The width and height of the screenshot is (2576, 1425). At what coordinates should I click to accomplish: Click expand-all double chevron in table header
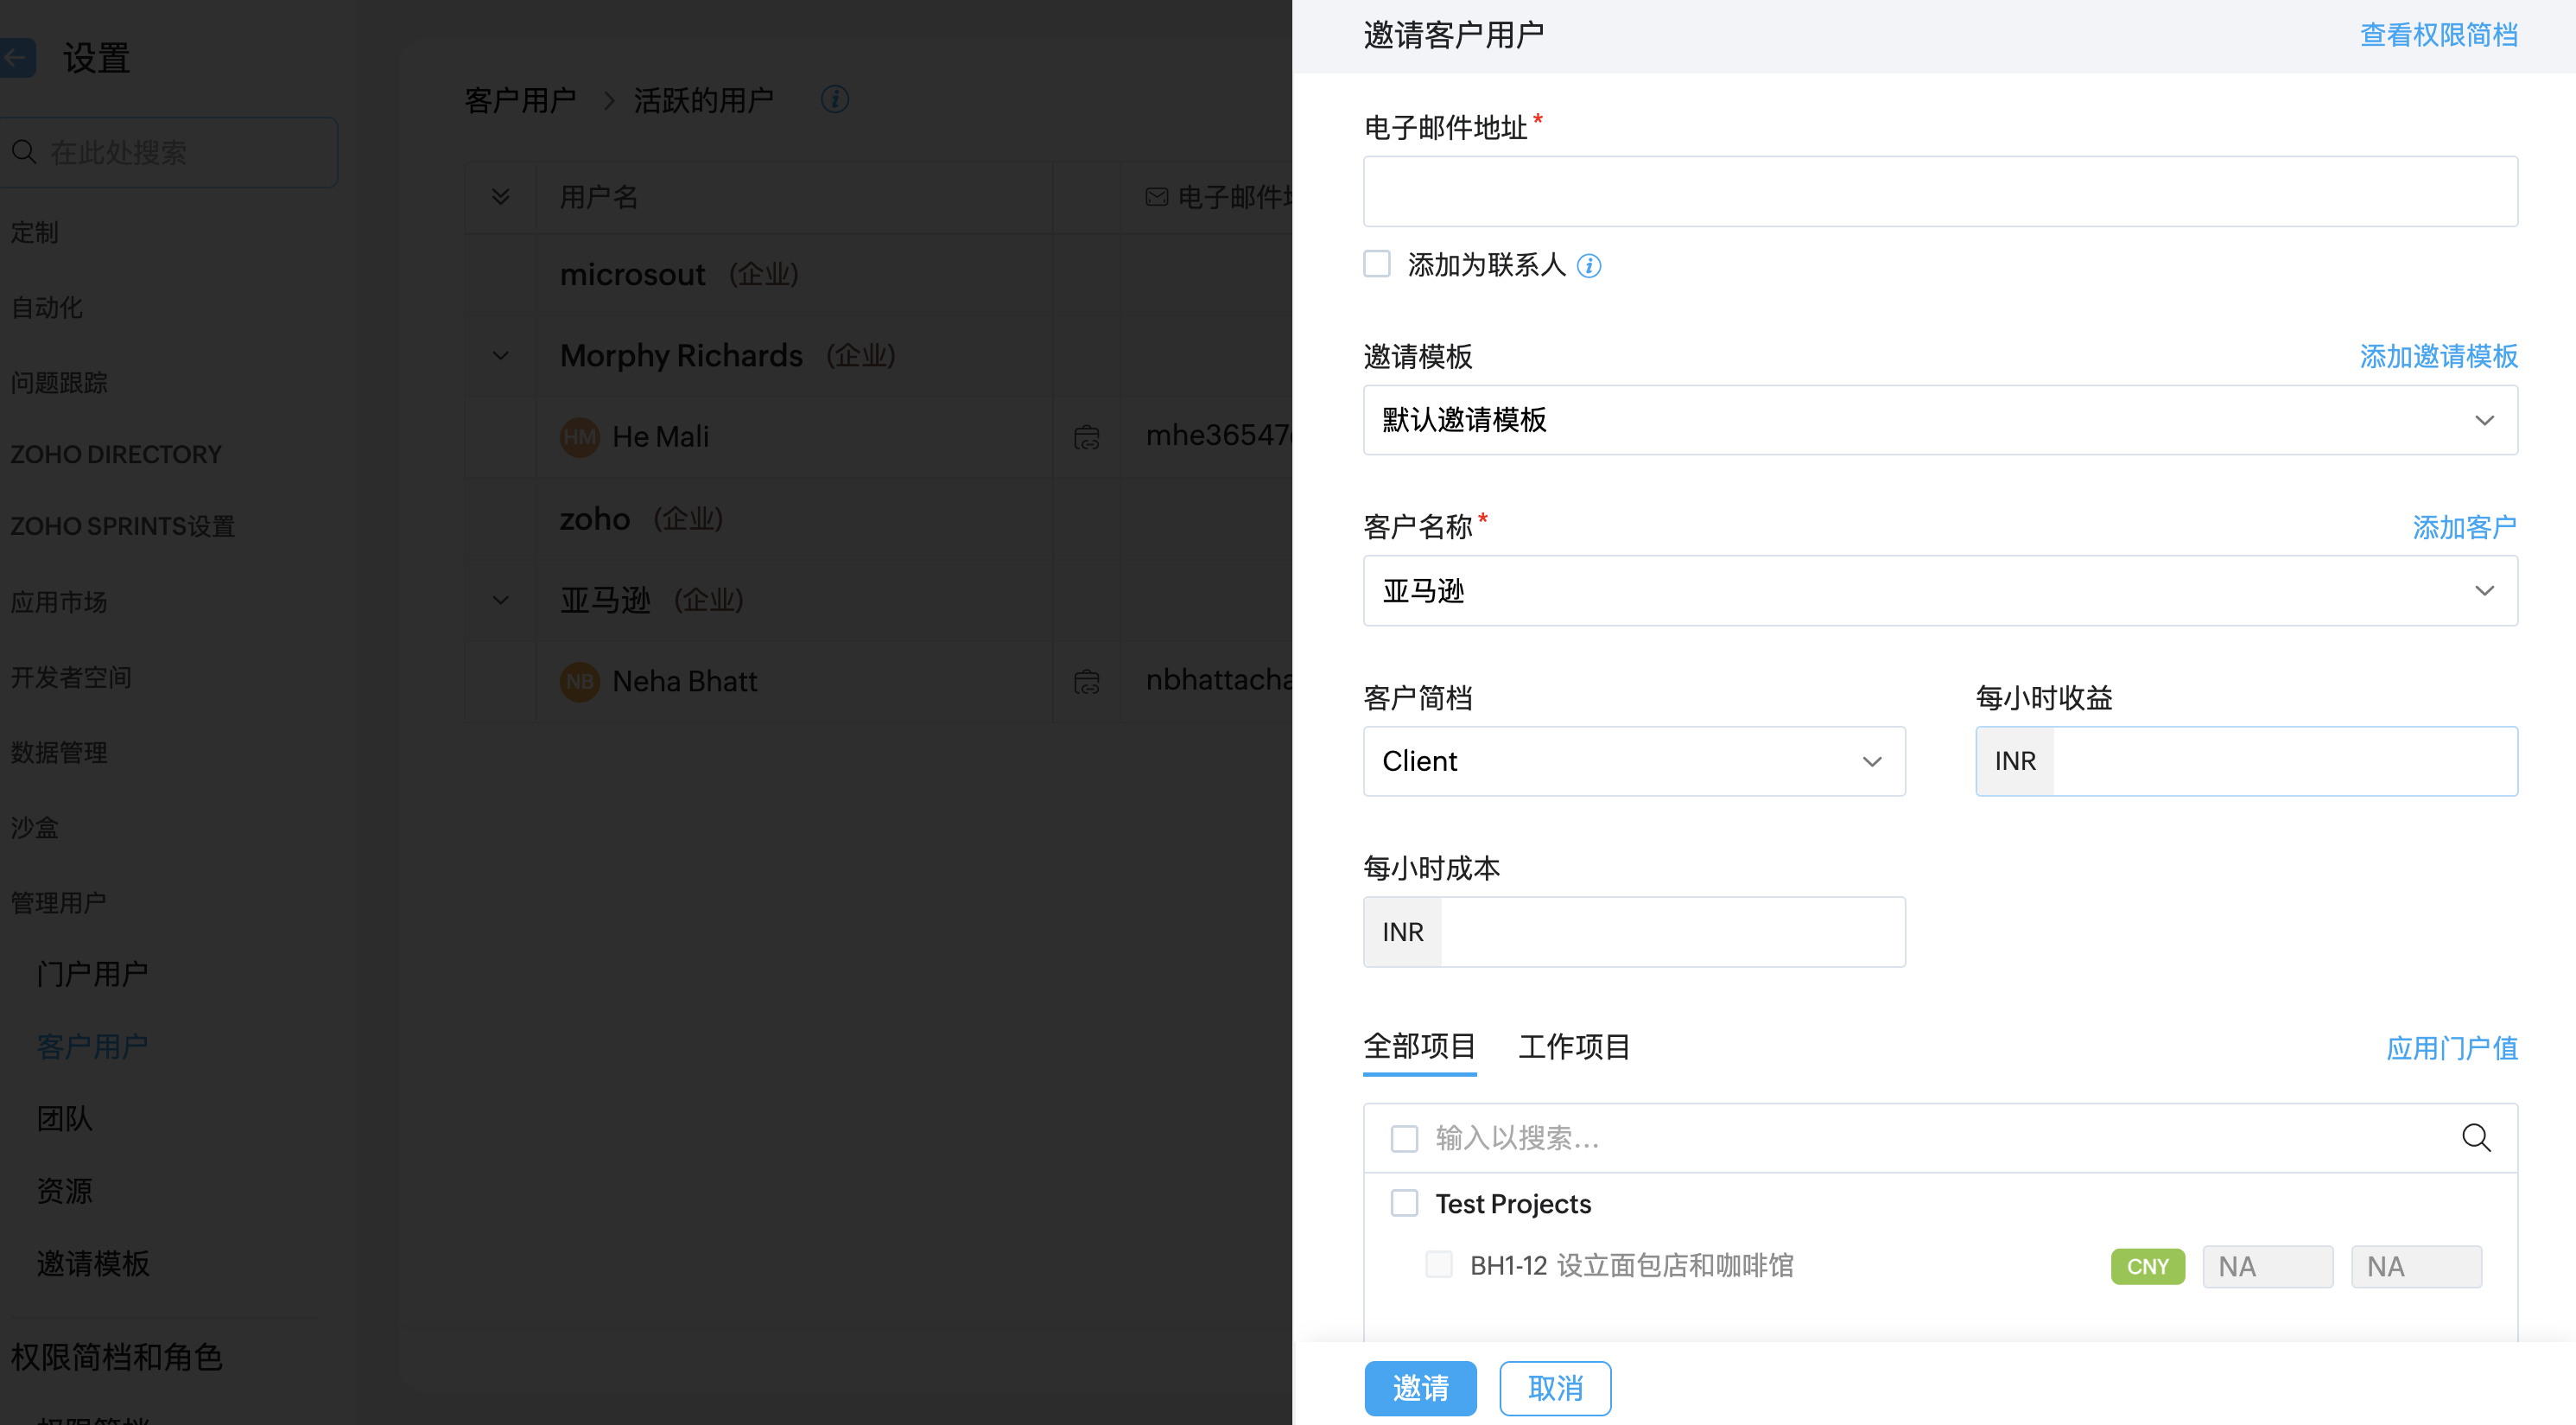[500, 197]
